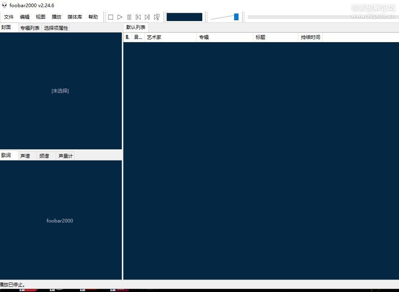The width and height of the screenshot is (399, 292).
Task: Click the [未选择] cover placeholder
Action: pos(60,91)
